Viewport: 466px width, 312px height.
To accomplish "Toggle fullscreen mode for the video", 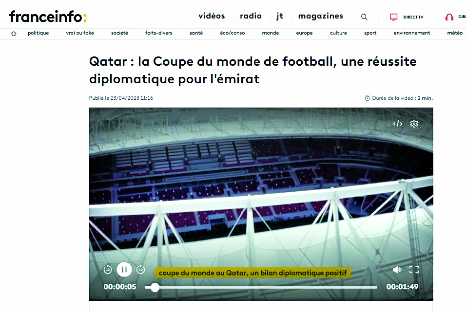I will (414, 269).
